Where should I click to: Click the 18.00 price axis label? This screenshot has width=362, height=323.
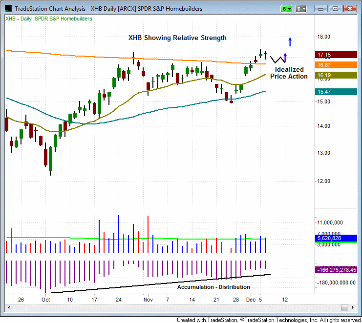point(324,37)
